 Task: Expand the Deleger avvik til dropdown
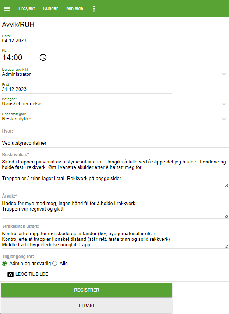[x=224, y=74]
